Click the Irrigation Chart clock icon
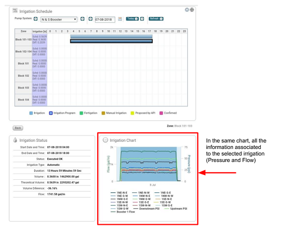 (x=105, y=140)
